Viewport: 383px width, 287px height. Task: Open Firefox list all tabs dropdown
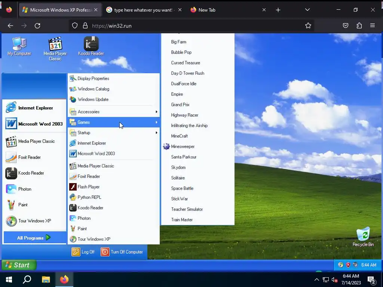[307, 10]
